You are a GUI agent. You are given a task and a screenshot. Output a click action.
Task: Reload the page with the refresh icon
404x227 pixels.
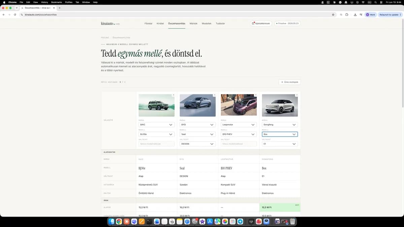15,15
